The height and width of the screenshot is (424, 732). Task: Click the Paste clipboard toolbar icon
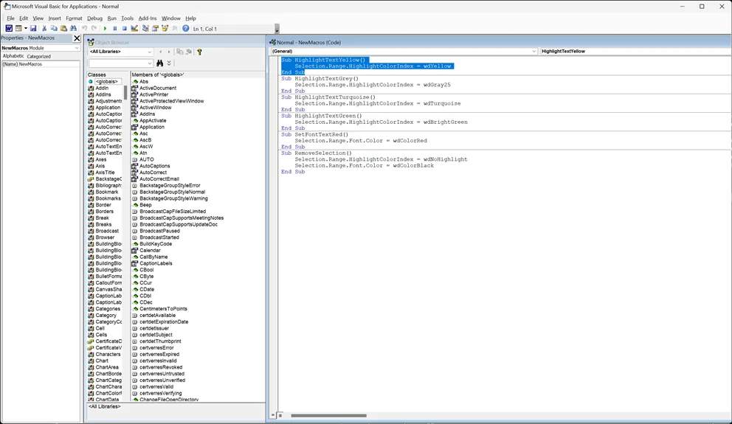pyautogui.click(x=63, y=29)
